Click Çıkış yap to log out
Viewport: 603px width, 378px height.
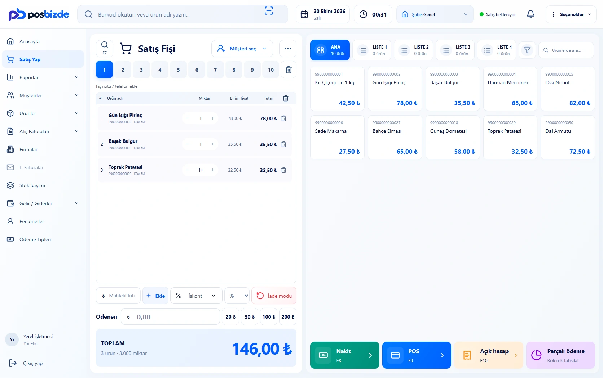click(x=26, y=363)
